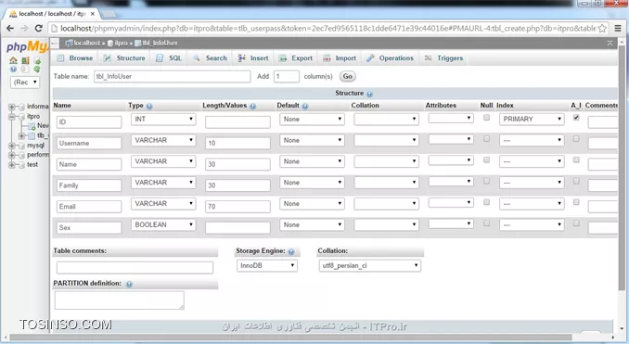Click the Go button to add columns

tap(347, 76)
